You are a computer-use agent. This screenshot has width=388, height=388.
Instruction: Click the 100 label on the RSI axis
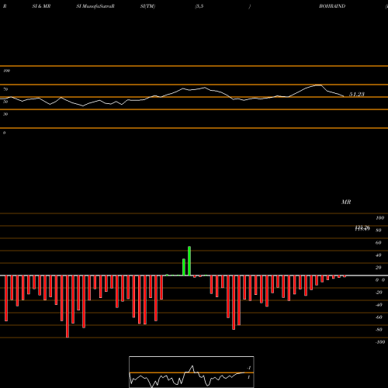coord(6,71)
